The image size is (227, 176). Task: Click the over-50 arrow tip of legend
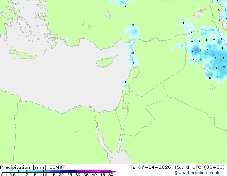click(x=113, y=171)
